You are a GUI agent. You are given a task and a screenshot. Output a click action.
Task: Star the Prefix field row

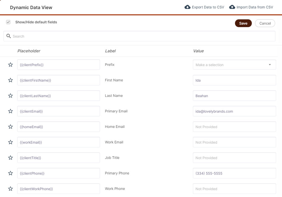pyautogui.click(x=10, y=65)
